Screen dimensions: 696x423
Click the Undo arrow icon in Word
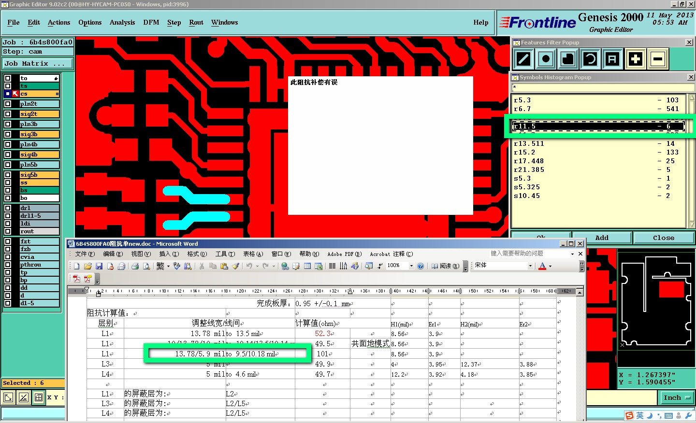pos(249,266)
